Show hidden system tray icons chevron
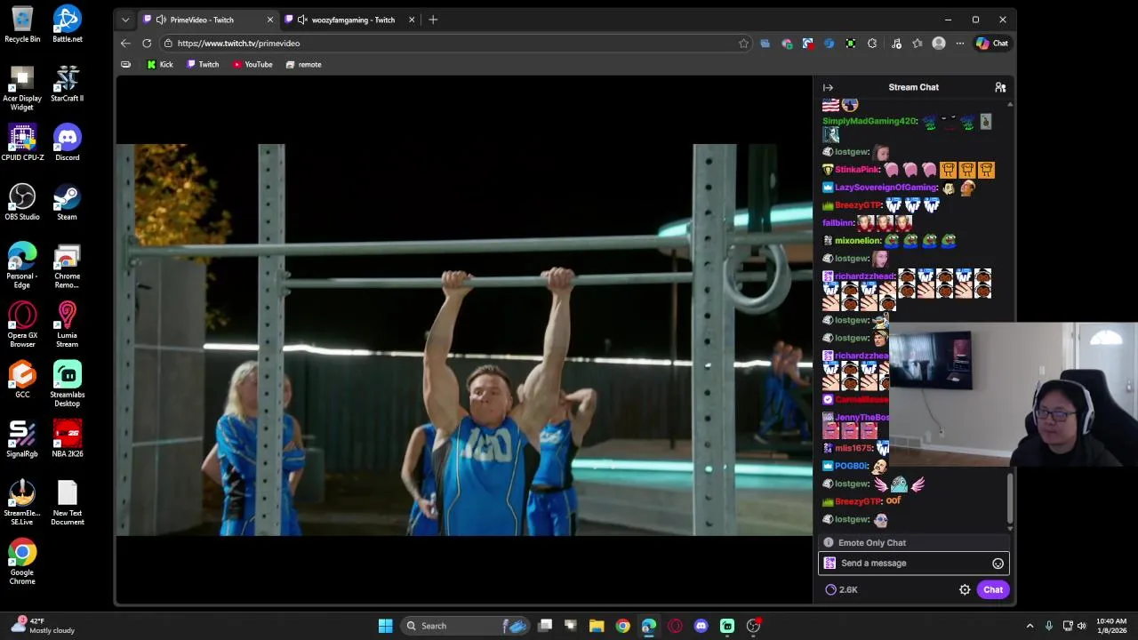The image size is (1138, 640). (1030, 626)
